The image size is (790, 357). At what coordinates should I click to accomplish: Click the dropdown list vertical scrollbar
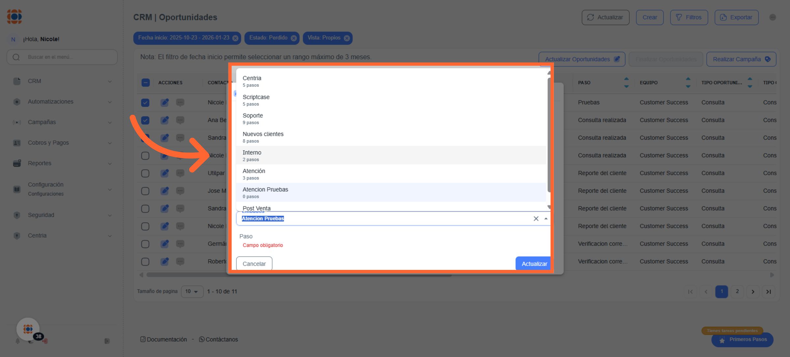point(549,135)
